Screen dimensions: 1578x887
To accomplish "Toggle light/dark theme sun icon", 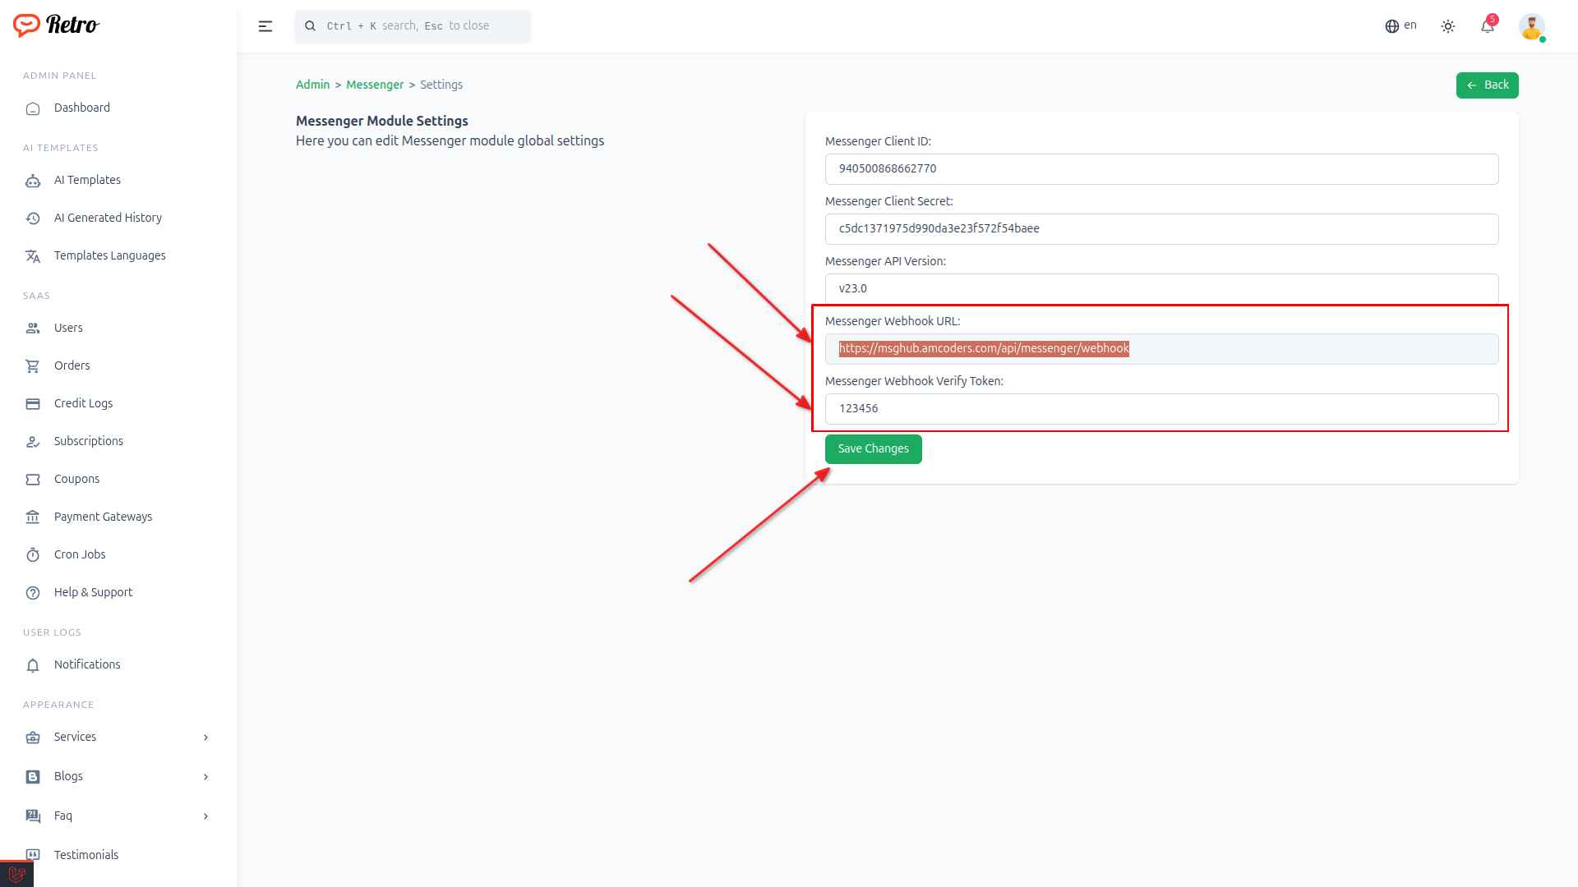I will coord(1448,26).
